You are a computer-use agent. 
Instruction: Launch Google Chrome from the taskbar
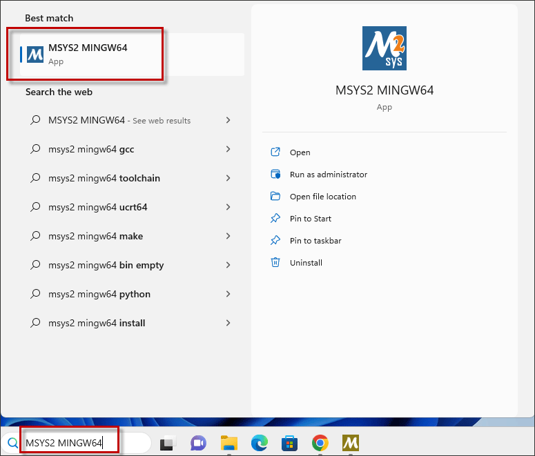coord(320,443)
